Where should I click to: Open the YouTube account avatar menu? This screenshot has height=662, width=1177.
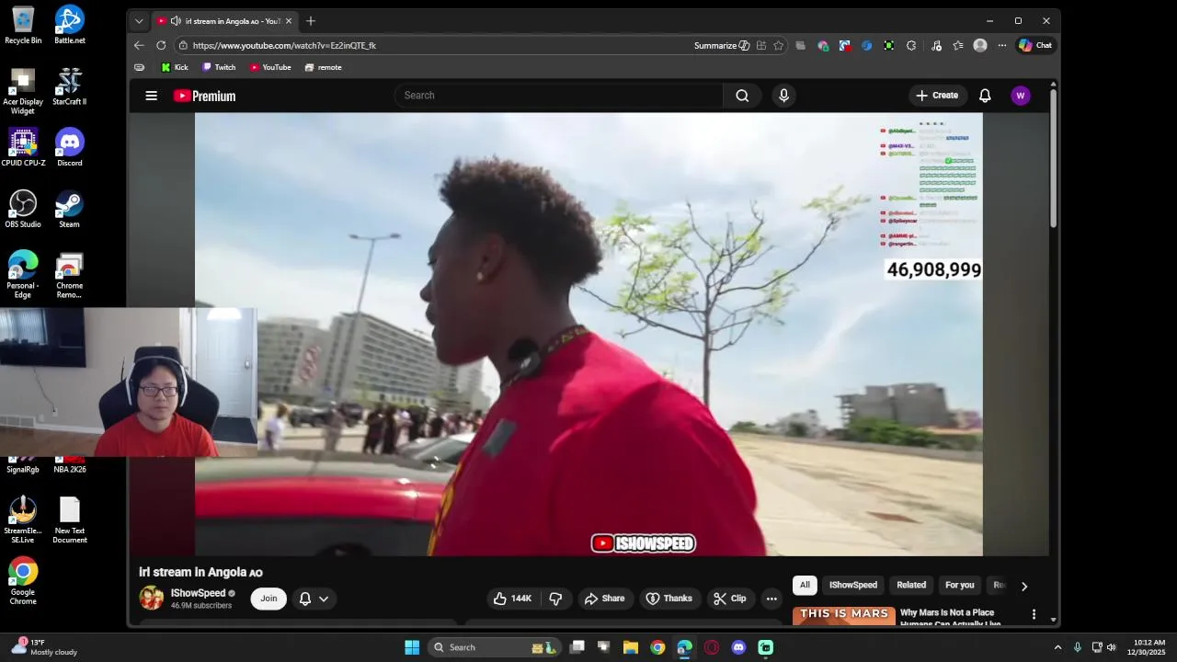pyautogui.click(x=1021, y=96)
